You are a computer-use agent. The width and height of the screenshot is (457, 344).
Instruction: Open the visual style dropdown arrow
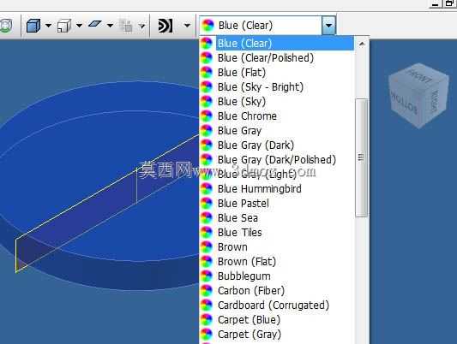point(48,26)
